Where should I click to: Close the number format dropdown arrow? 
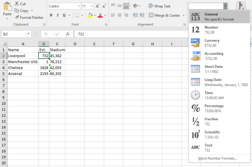[x=225, y=6]
